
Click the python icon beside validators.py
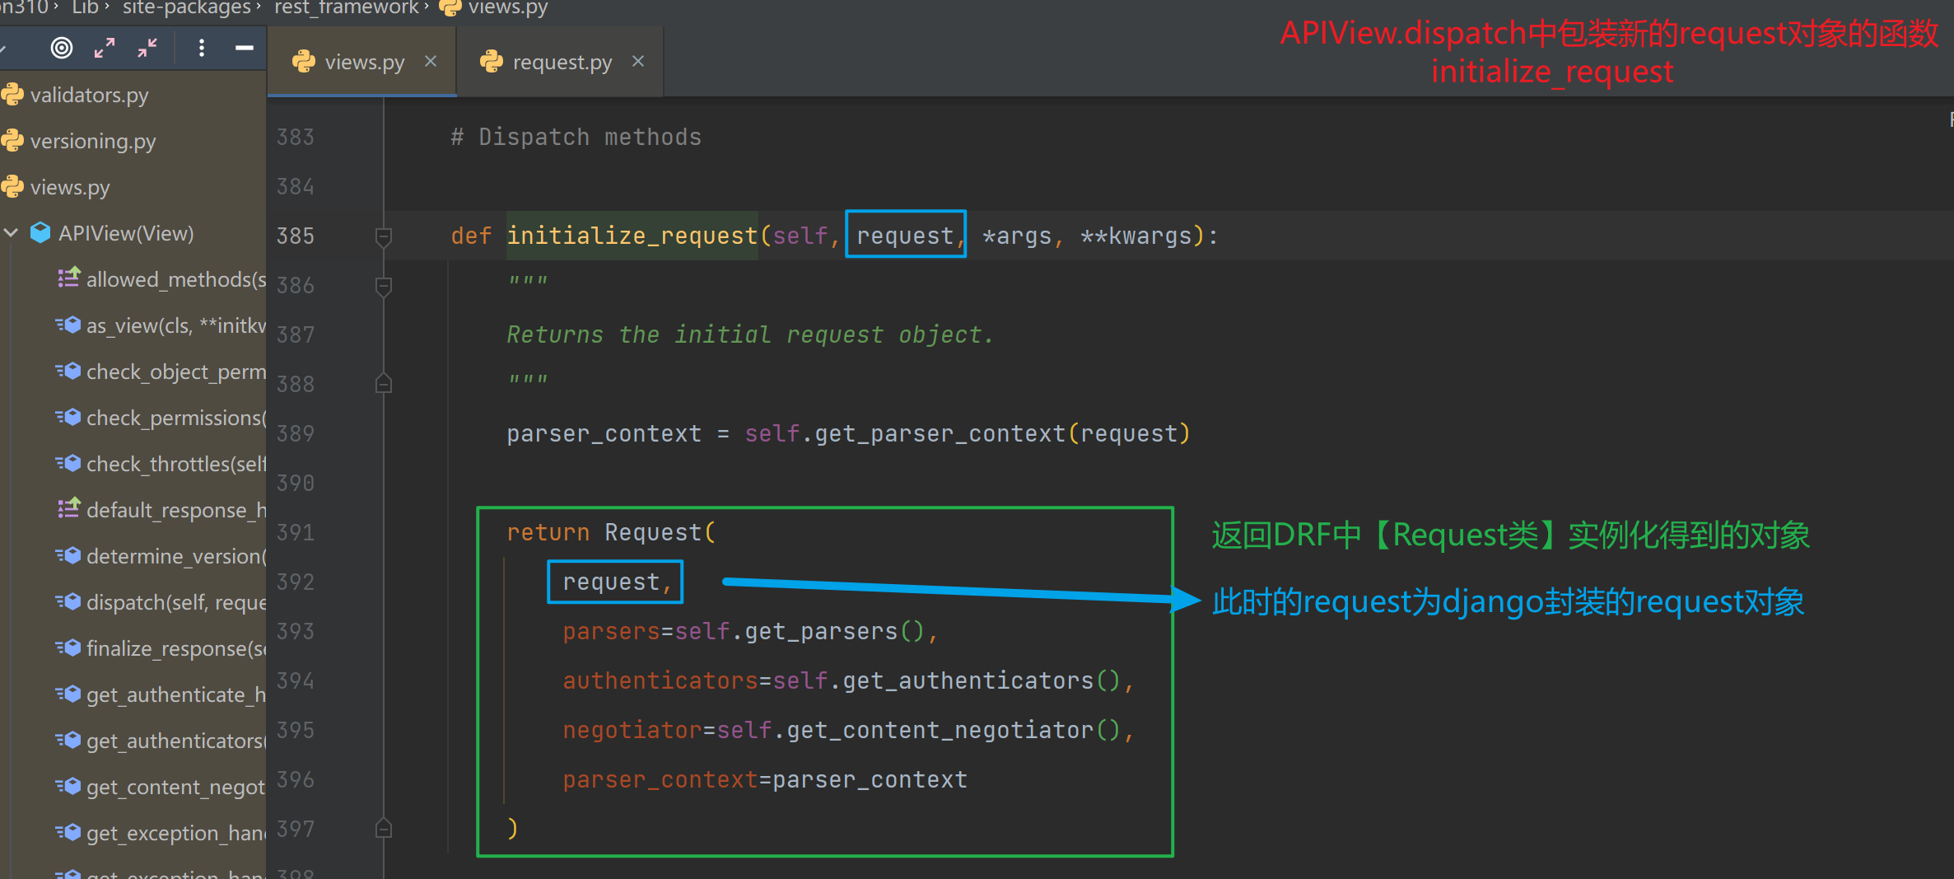point(12,94)
